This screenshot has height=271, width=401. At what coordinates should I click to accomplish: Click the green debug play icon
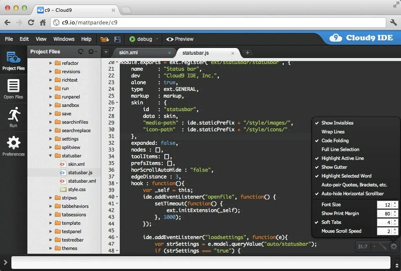click(x=132, y=39)
